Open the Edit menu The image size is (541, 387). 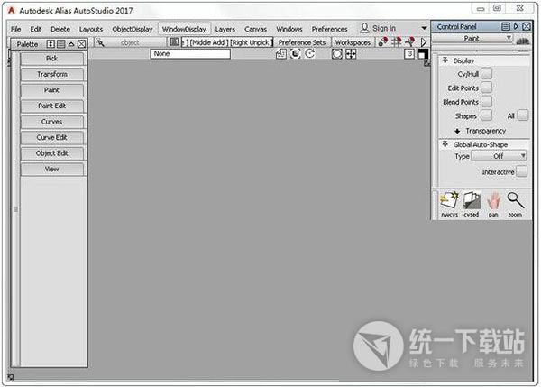(x=35, y=29)
